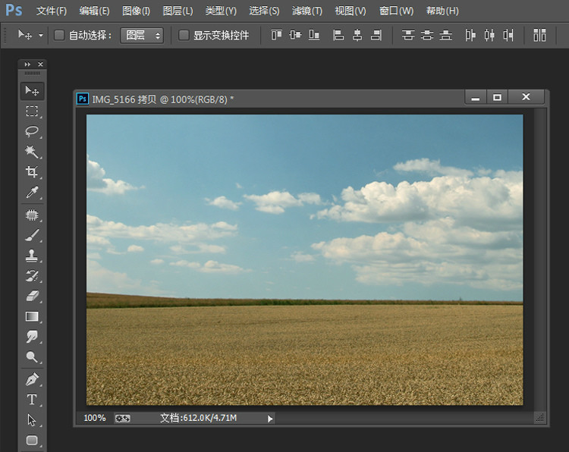The width and height of the screenshot is (569, 452).
Task: Pick the Magic Wand tool
Action: point(32,152)
